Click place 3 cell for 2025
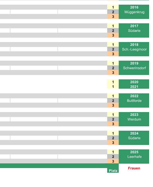This screenshot has height=187, width=153. pyautogui.click(x=113, y=161)
